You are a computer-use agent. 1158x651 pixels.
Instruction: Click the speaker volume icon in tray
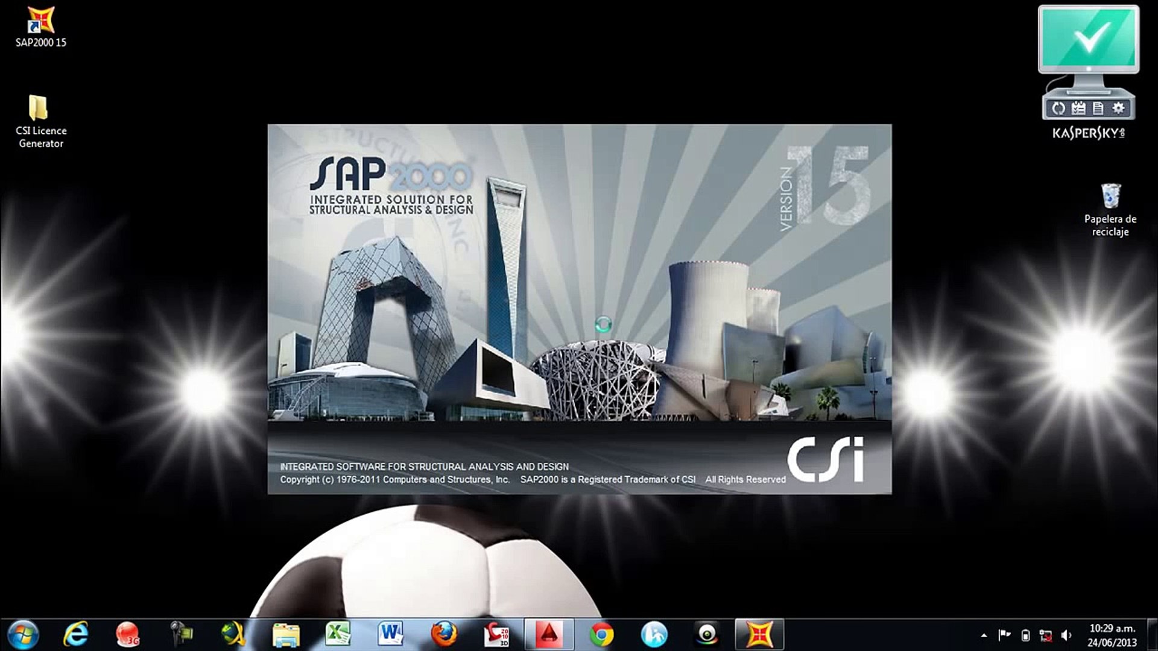[1066, 635]
